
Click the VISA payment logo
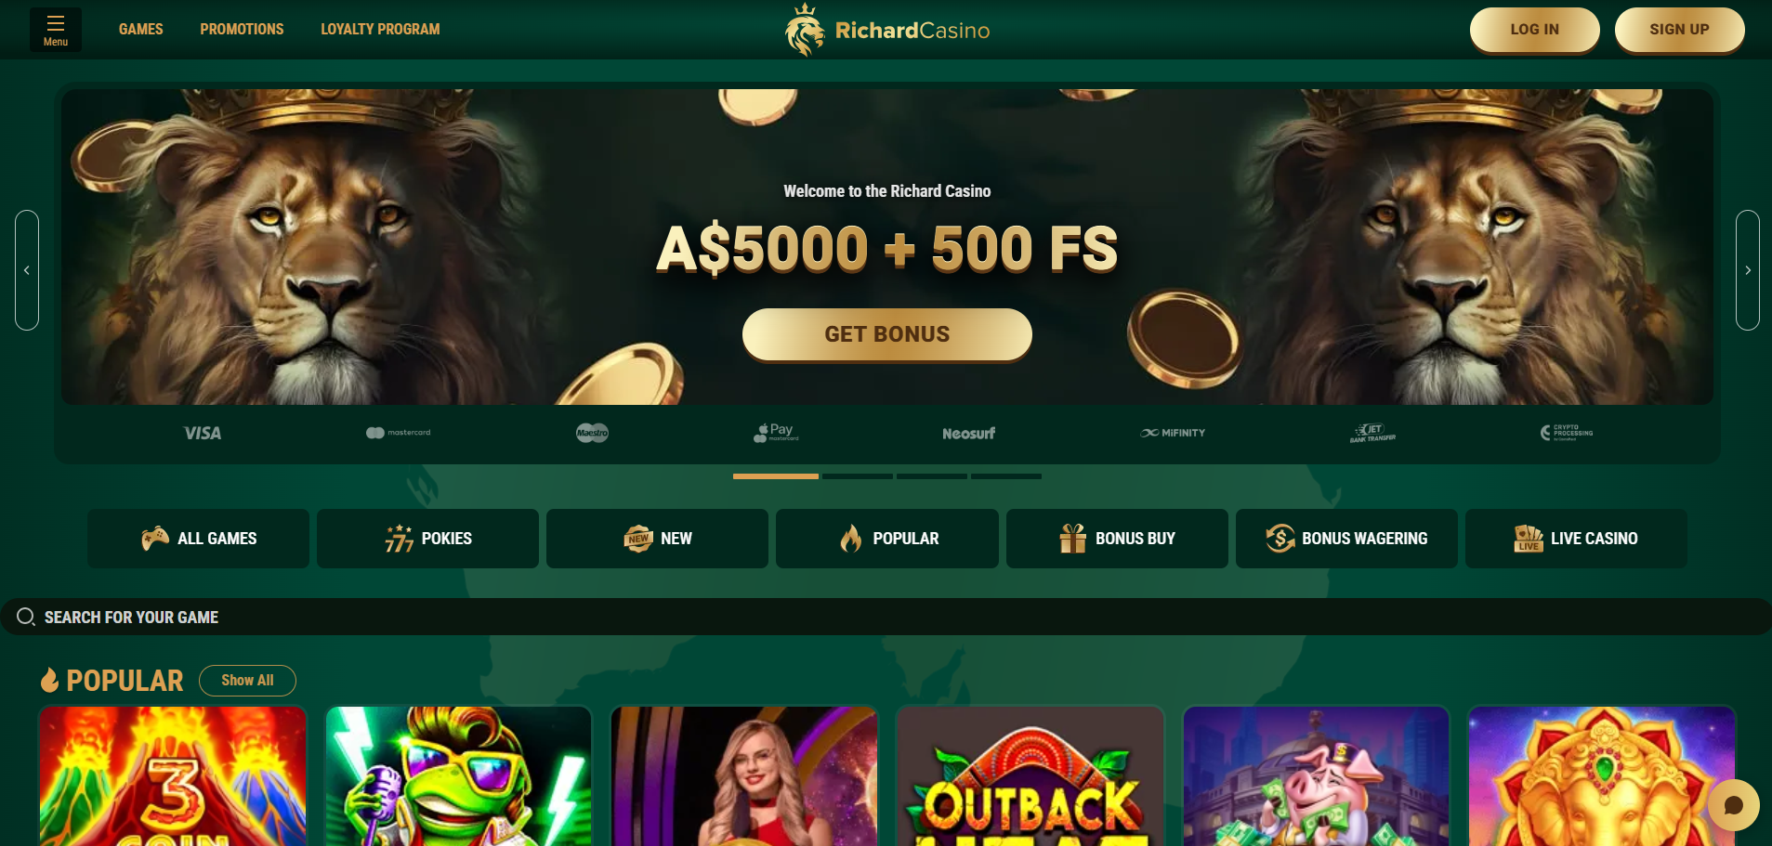pos(203,433)
